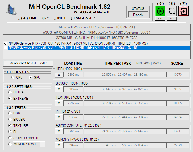The height and width of the screenshot is (152, 193).
Task: Click the TXT export button
Action: point(172,18)
